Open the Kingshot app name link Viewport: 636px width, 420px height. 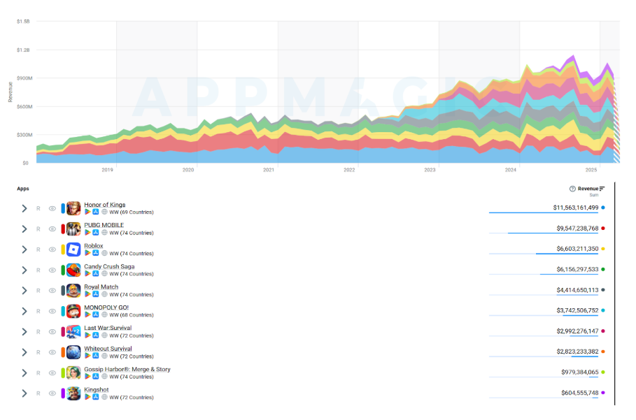pyautogui.click(x=97, y=390)
